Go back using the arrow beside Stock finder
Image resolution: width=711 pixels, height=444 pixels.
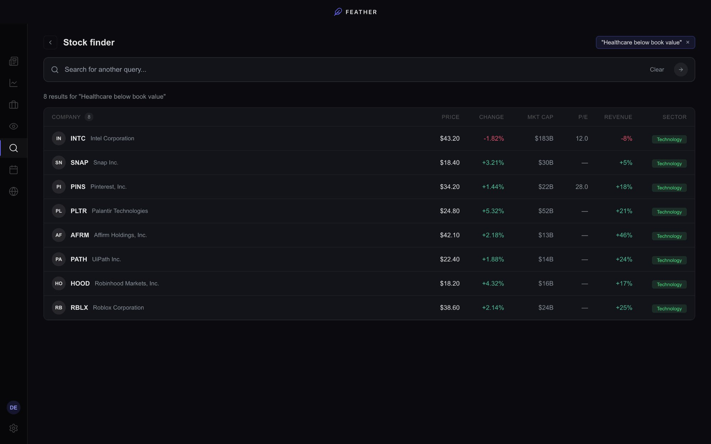coord(50,42)
